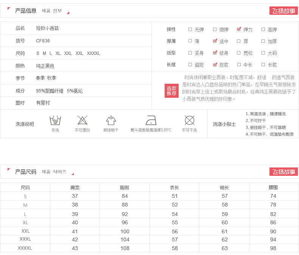Click the 弹性 row label
299x255 pixels.
171,30
